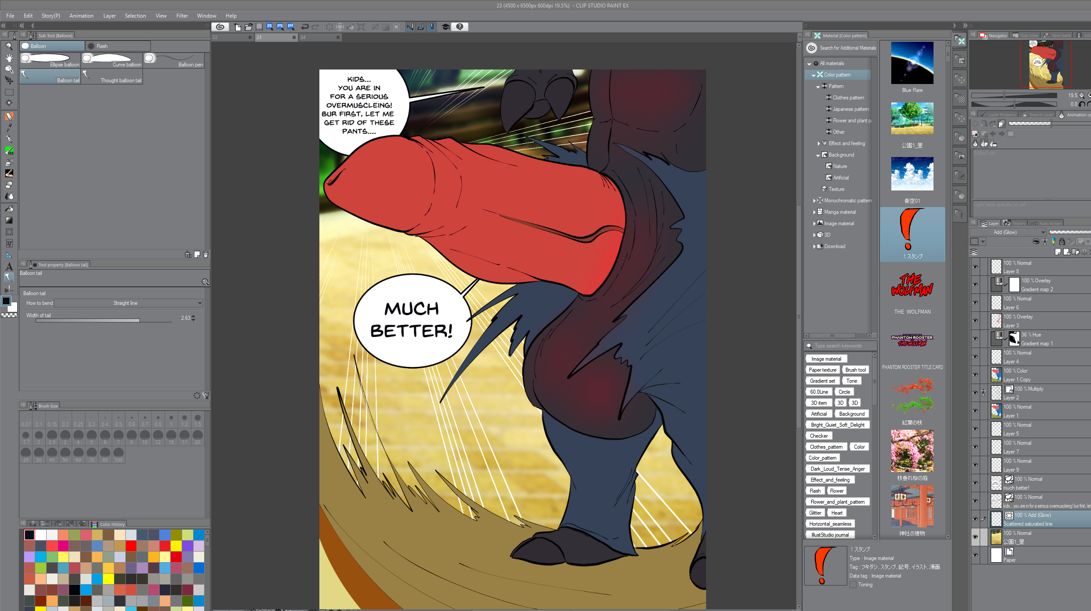Open the Filter menu
Image resolution: width=1091 pixels, height=611 pixels.
tap(182, 16)
